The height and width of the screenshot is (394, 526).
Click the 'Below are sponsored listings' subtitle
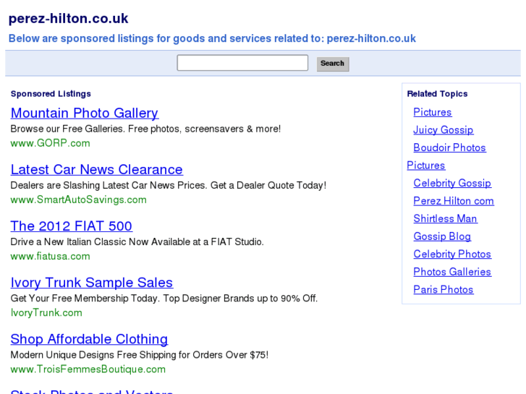tap(212, 38)
